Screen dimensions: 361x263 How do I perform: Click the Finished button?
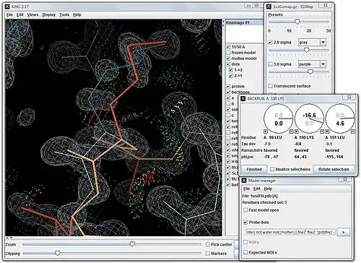click(254, 169)
